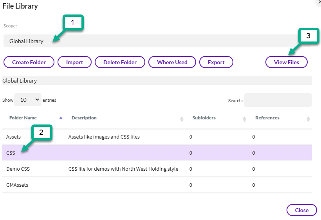Click the Folder Name column header
This screenshot has width=321, height=220.
coord(23,118)
